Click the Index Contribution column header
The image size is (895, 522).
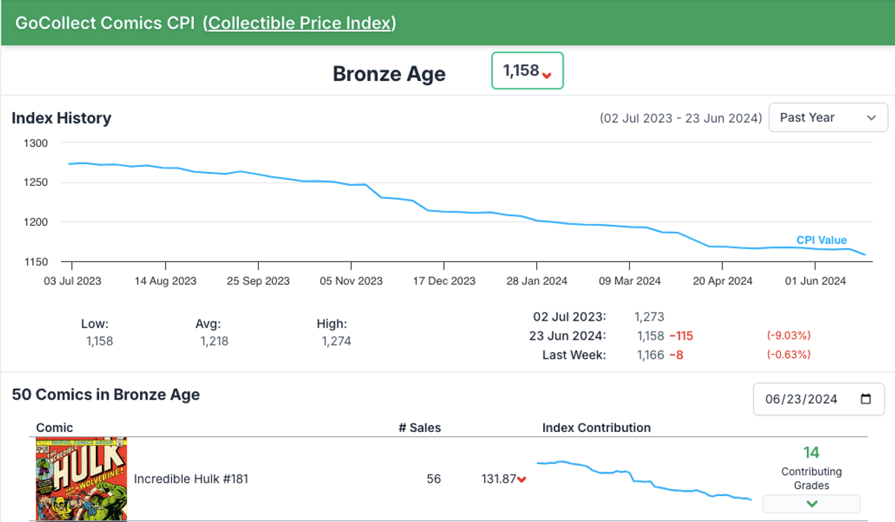coord(596,428)
